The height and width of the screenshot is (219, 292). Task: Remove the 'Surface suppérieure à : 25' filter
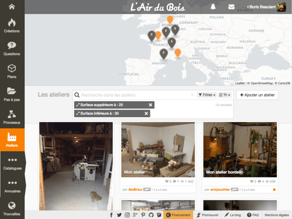[150, 105]
